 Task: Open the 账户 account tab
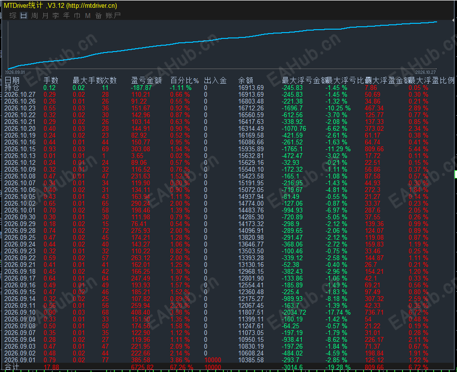(113, 16)
